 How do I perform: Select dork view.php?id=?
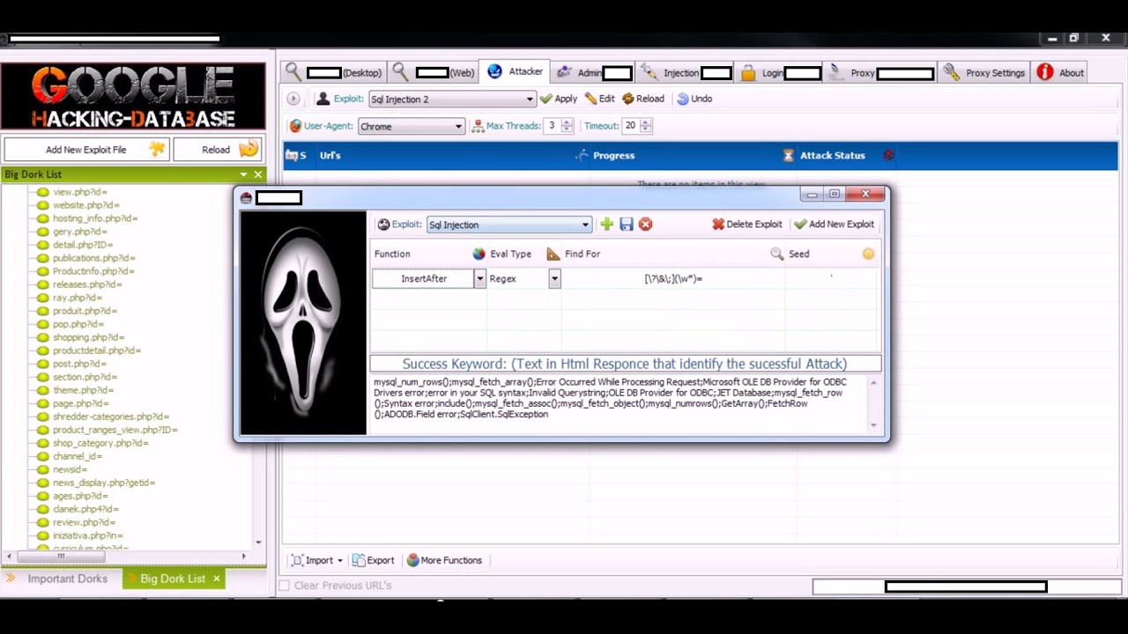point(79,192)
